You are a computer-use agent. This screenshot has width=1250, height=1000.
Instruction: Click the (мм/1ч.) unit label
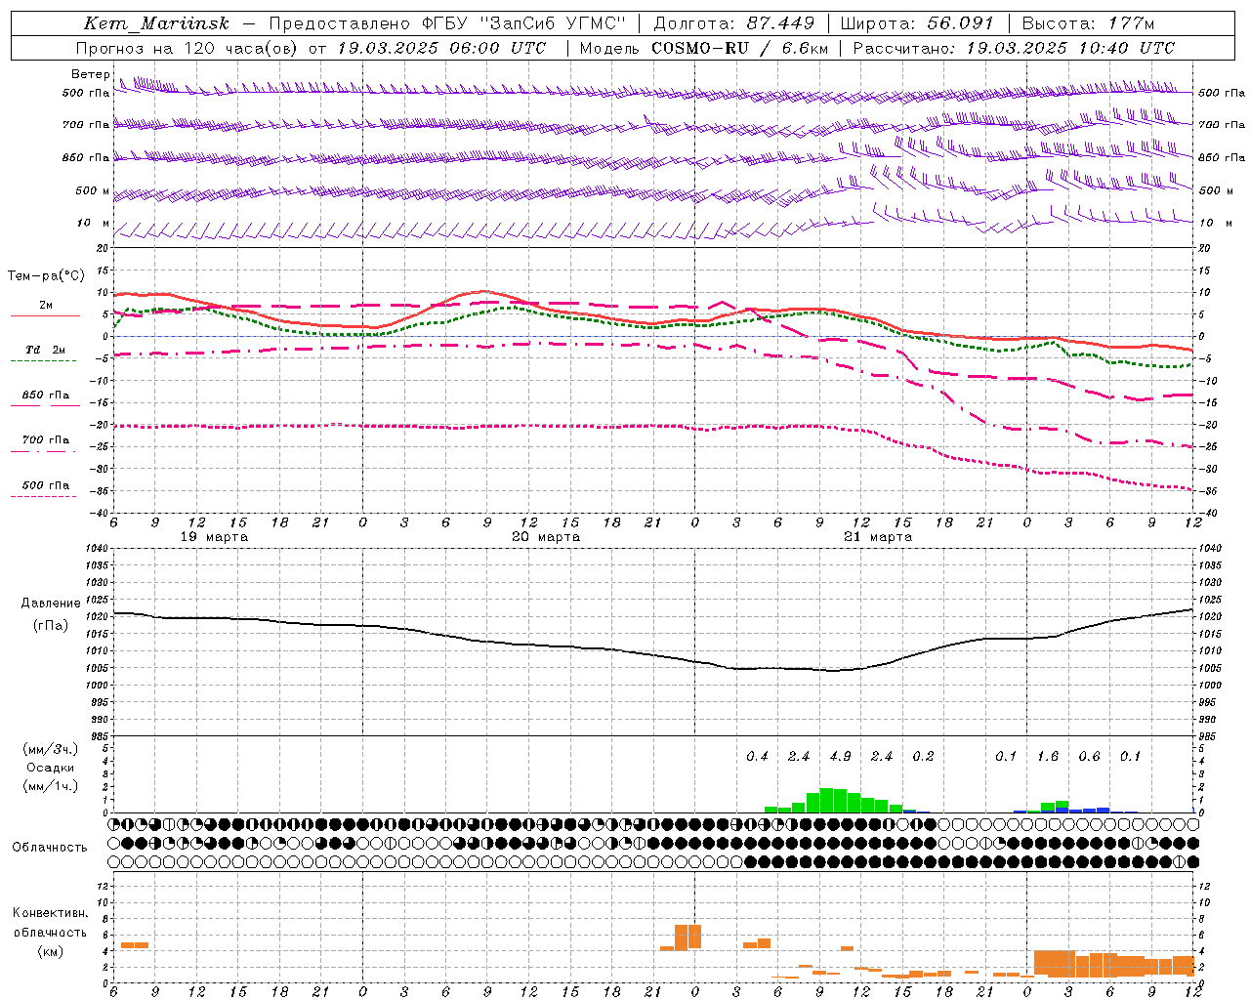[50, 786]
